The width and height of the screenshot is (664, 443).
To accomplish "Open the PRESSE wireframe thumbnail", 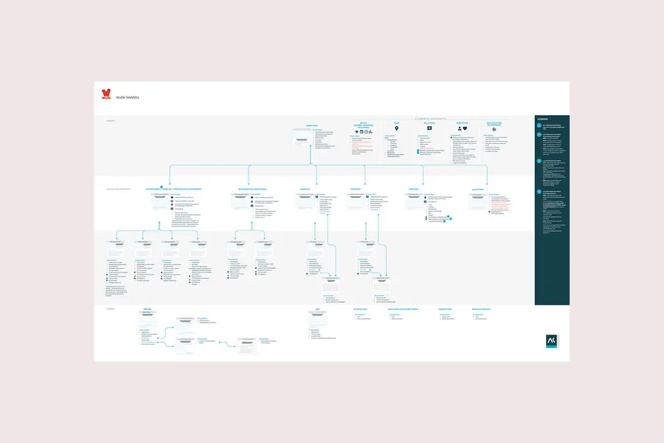I will (x=148, y=318).
